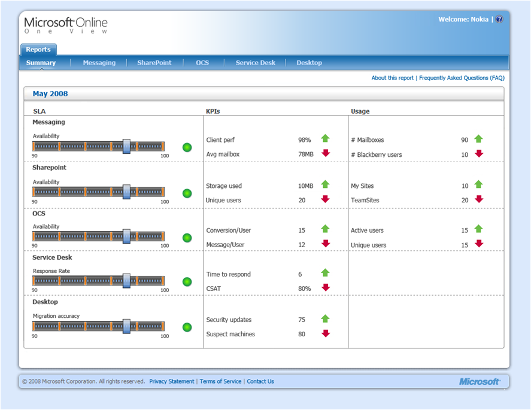Switch to the Service Desk tab
The height and width of the screenshot is (410, 531).
(256, 63)
